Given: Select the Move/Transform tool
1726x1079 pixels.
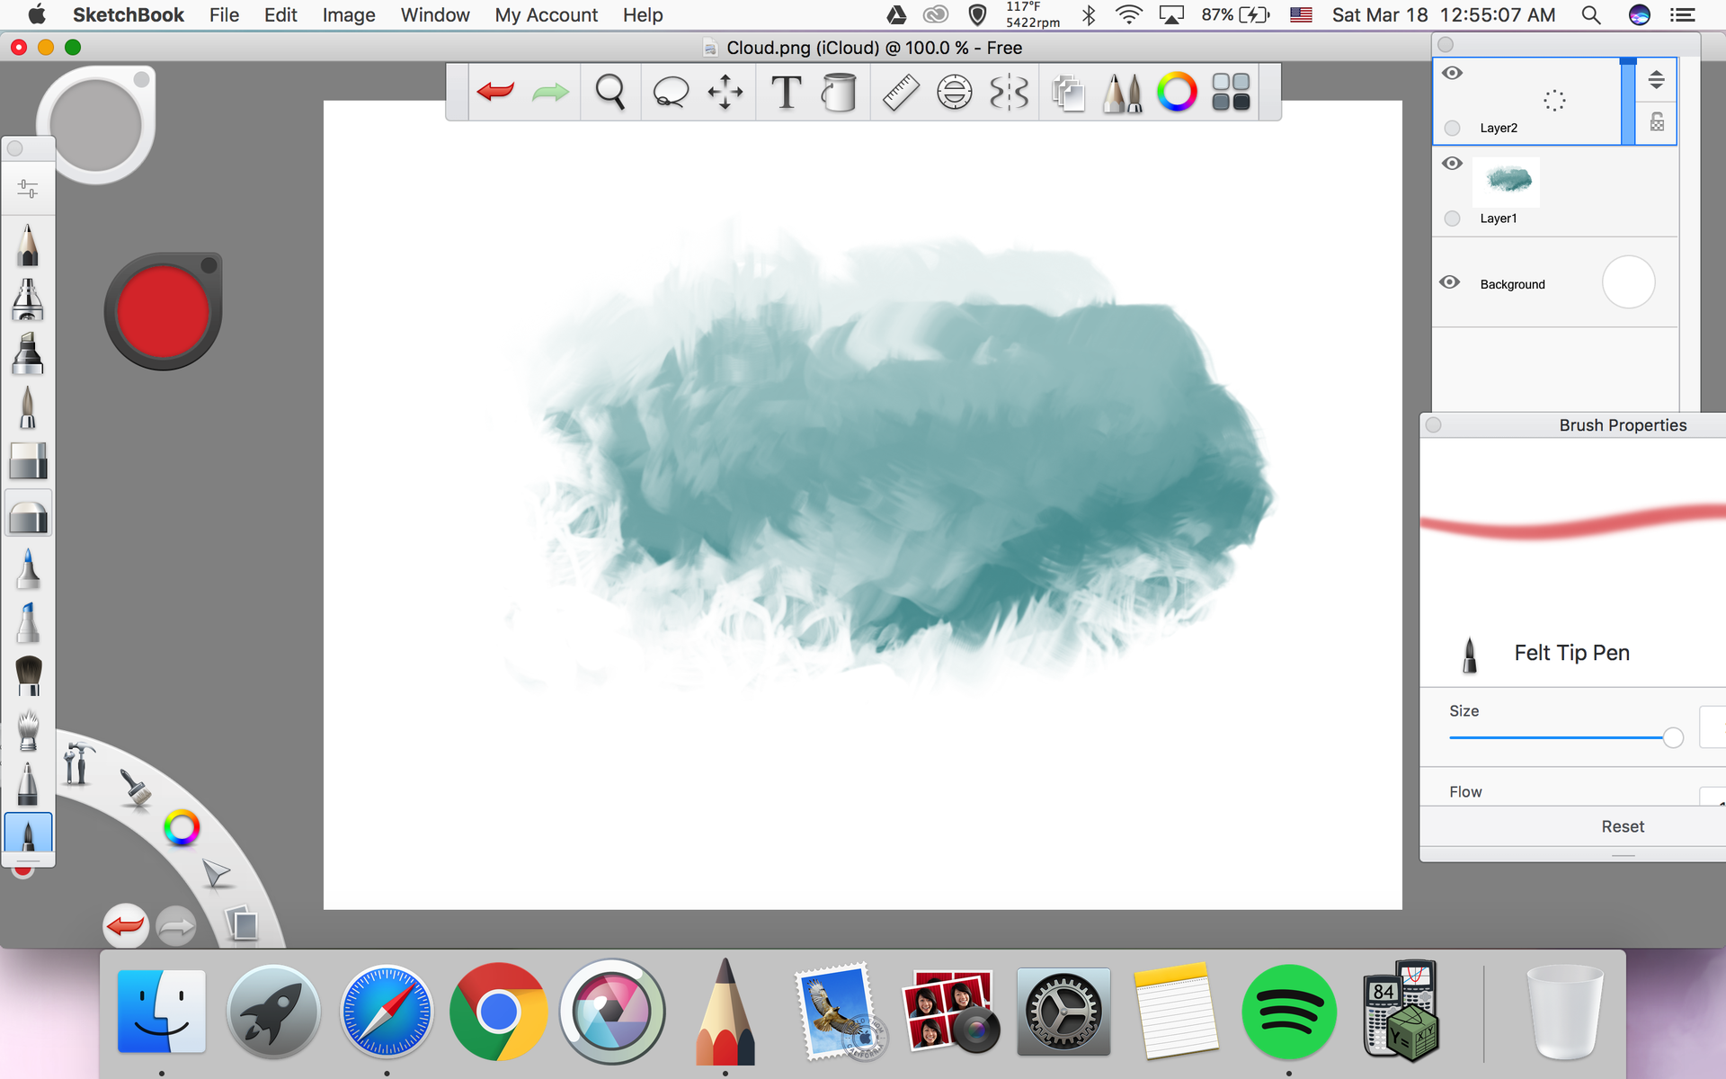Looking at the screenshot, I should 725,92.
